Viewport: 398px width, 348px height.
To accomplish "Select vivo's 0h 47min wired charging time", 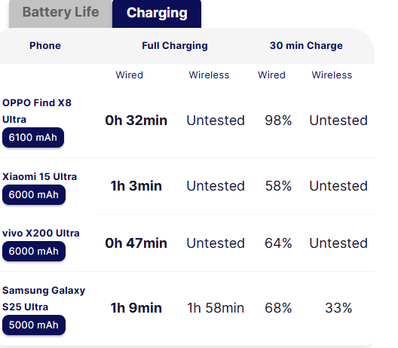I will click(136, 243).
